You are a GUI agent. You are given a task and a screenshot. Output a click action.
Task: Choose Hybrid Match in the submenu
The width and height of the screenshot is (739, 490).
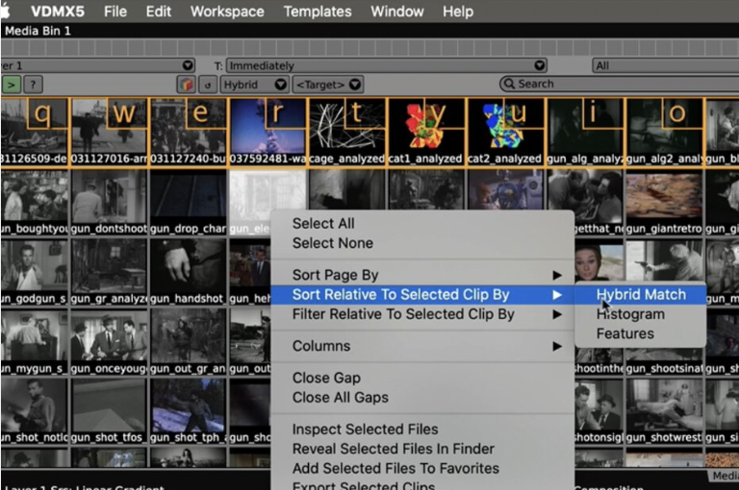click(x=640, y=294)
